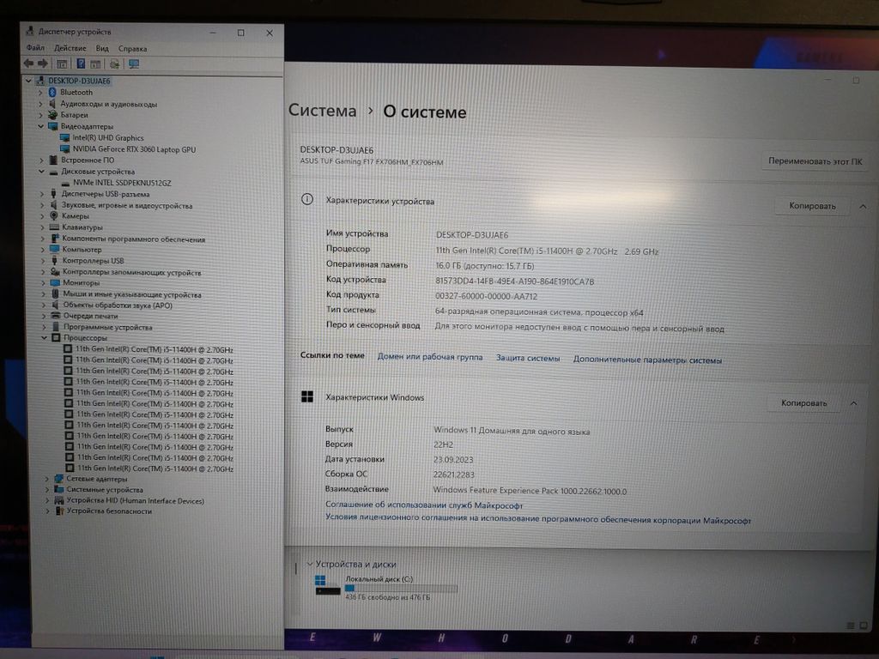Select the Камеры device category icon

point(53,216)
